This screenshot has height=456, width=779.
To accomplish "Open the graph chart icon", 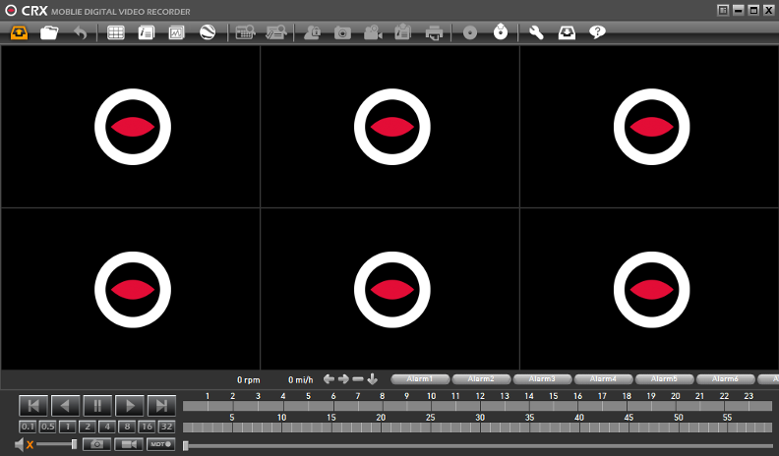I will click(176, 32).
